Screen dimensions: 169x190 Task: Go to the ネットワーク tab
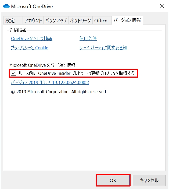coord(80,20)
